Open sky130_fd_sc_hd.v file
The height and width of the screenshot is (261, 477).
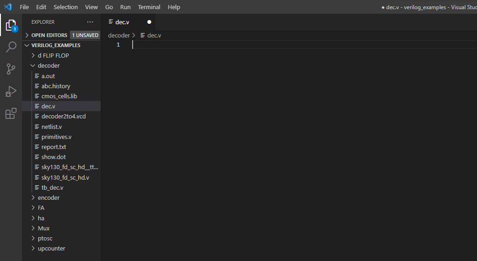[x=65, y=177]
